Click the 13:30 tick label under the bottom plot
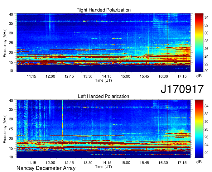This screenshot has width=212, height=172. (88, 163)
